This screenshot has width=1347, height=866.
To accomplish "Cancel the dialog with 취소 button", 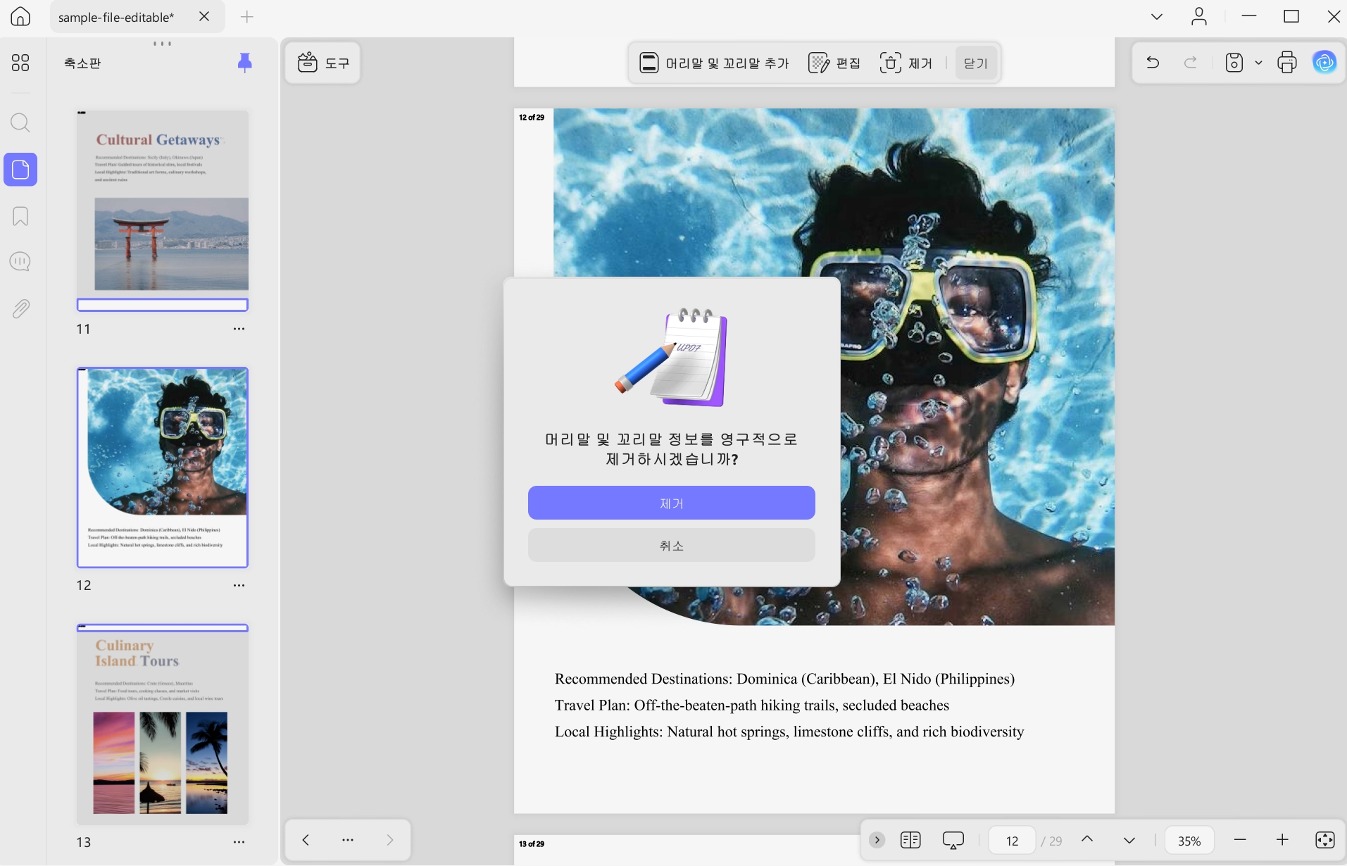I will click(671, 545).
